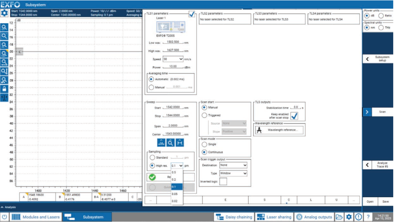The height and width of the screenshot is (222, 394).
Task: Open the Speed dropdown
Action: [x=173, y=59]
